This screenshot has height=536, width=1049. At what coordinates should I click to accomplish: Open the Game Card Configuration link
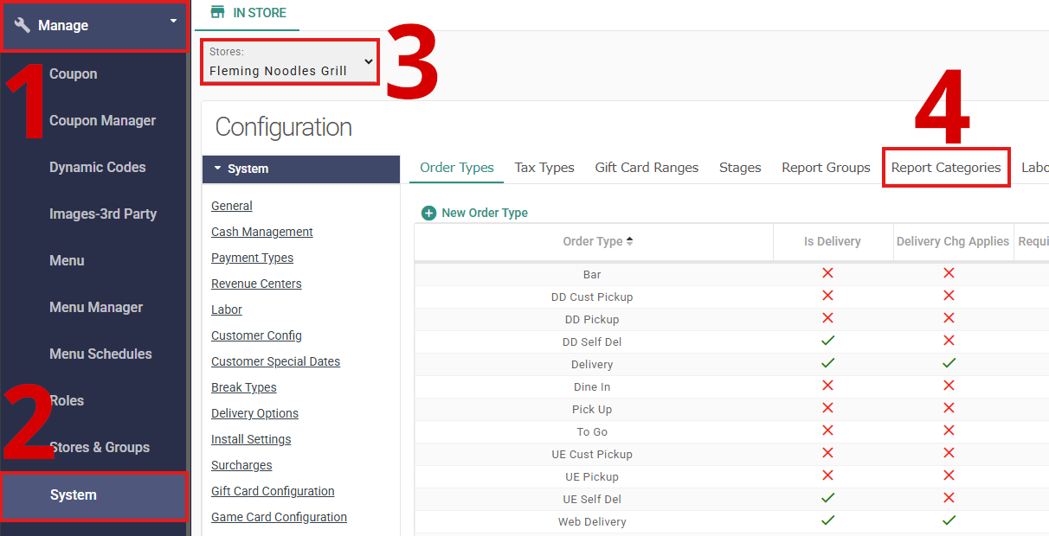(x=279, y=517)
